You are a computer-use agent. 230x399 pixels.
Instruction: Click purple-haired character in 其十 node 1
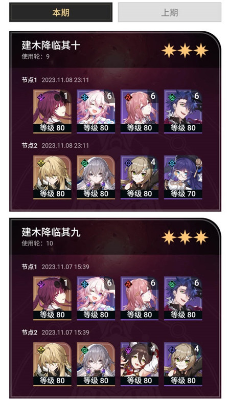[52, 111]
